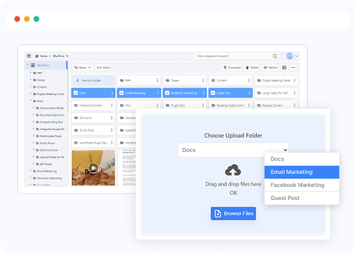Toggle the Bulk Select checkbox
The height and width of the screenshot is (254, 355).
113,68
